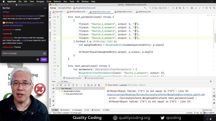This screenshot has height=121, width=216.
Task: Open the Terminal tool window
Action: click(x=96, y=110)
